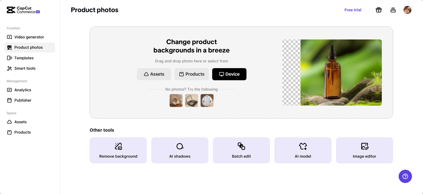Viewport: 423px width, 194px height.
Task: Open the user profile avatar
Action: [x=407, y=10]
